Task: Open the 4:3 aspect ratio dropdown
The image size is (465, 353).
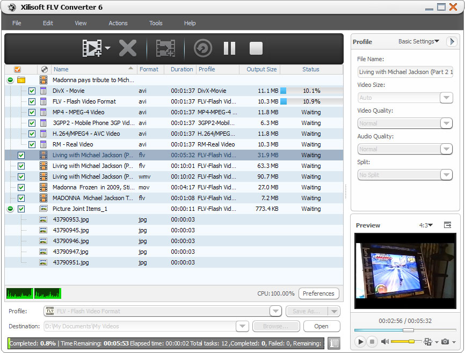Action: pyautogui.click(x=426, y=225)
